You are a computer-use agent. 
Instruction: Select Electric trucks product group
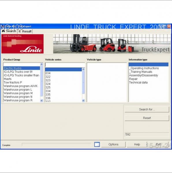22,68
